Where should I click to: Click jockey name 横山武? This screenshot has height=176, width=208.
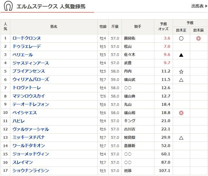(x=130, y=79)
